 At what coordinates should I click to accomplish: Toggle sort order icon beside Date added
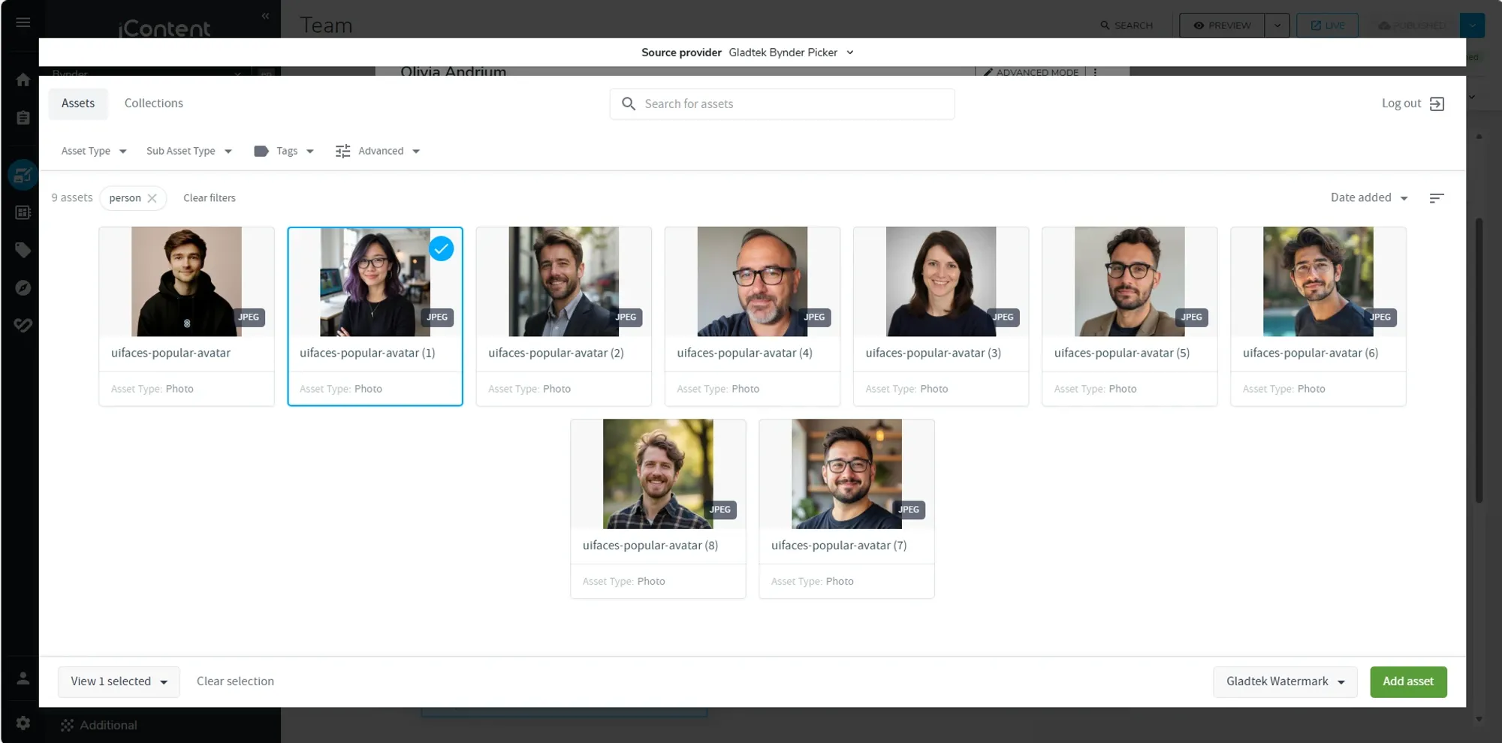pyautogui.click(x=1437, y=198)
